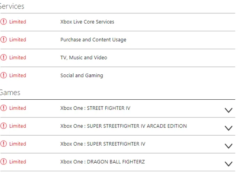
Task: Expand SUPER STREETFIGHTER IV ARCADE EDITION details chevron
Action: tap(228, 128)
